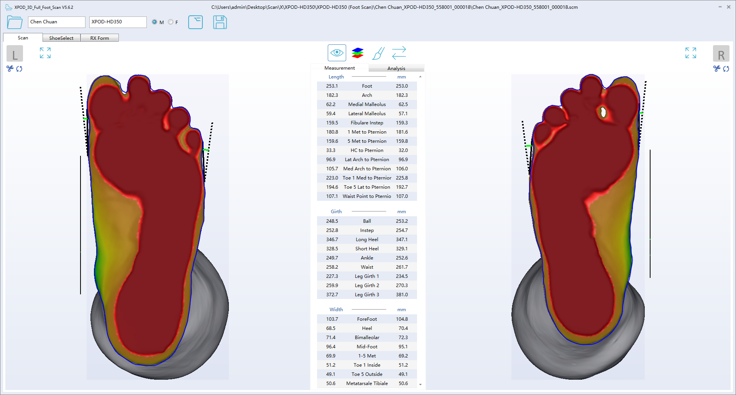Viewport: 736px width, 395px height.
Task: Open the RX Form tab
Action: pyautogui.click(x=100, y=38)
